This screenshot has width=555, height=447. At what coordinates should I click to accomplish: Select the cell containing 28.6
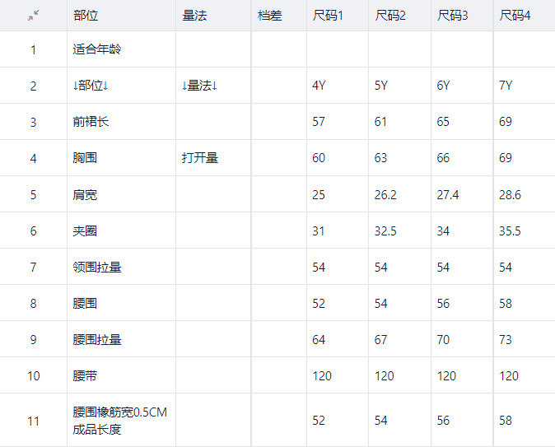click(510, 194)
